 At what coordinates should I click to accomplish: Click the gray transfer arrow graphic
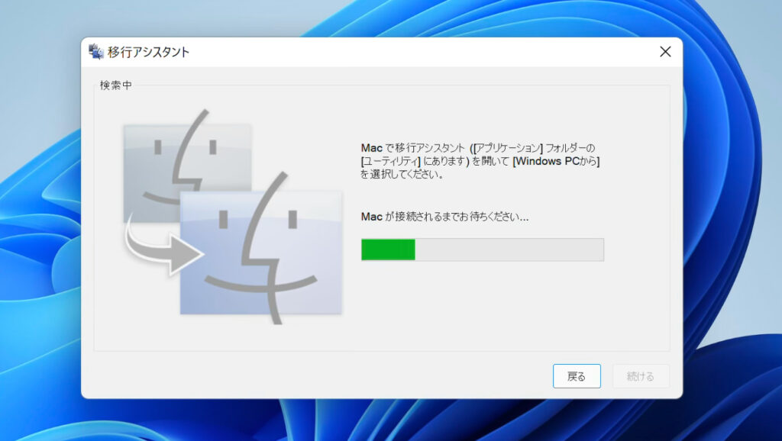click(x=161, y=245)
